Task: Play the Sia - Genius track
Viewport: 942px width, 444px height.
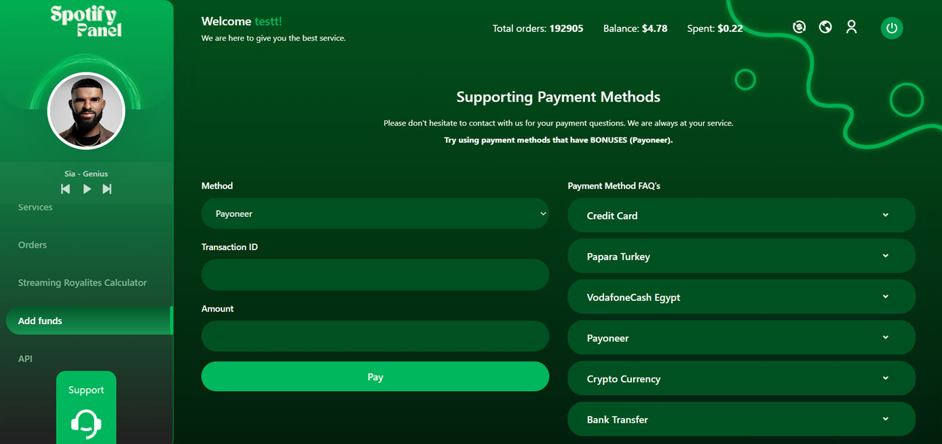Action: 87,189
